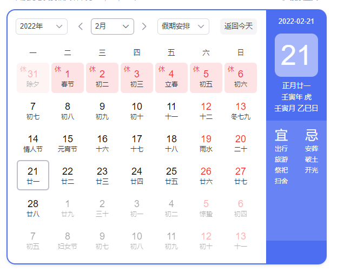Open the 2022年 year dropdown
The width and height of the screenshot is (344, 272).
tap(42, 26)
